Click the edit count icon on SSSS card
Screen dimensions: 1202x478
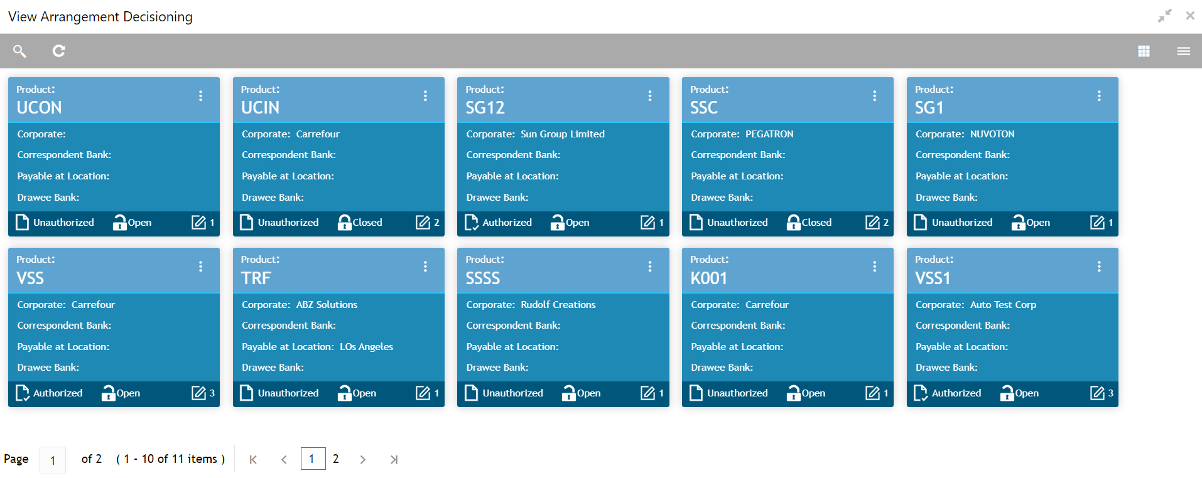click(x=647, y=393)
